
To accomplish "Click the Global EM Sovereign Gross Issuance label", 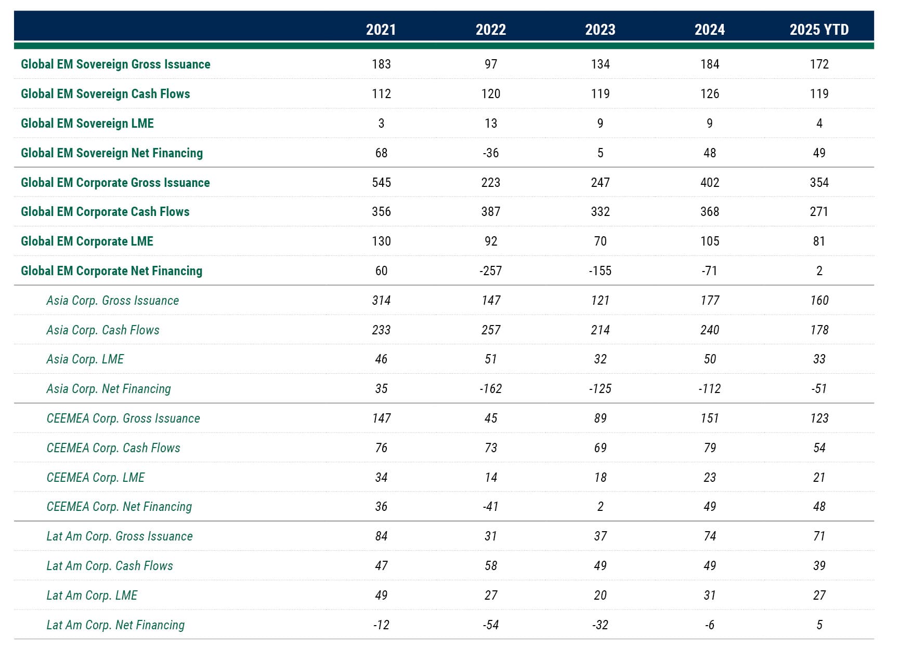I will coord(115,64).
